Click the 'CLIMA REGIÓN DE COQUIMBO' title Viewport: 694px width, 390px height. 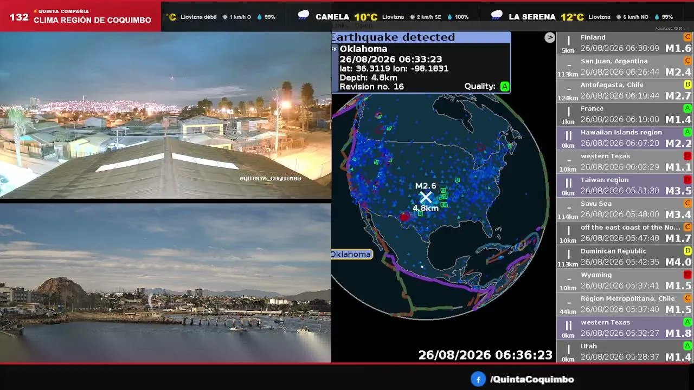[92, 20]
